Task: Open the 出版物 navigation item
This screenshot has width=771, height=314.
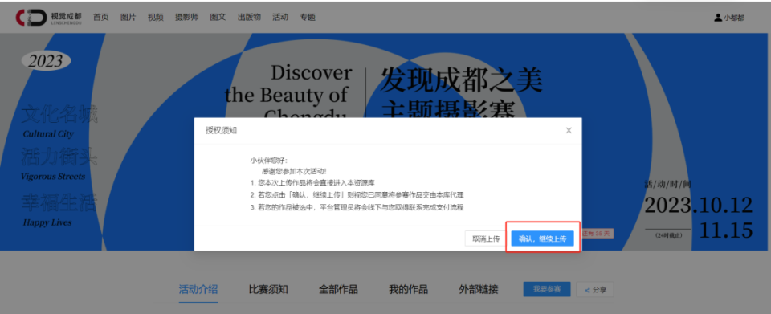Action: 249,17
